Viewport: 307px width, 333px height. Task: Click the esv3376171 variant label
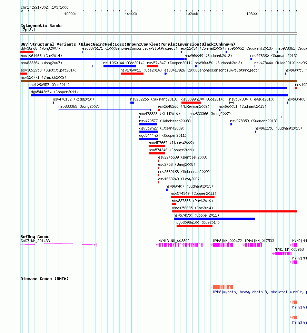point(130,48)
